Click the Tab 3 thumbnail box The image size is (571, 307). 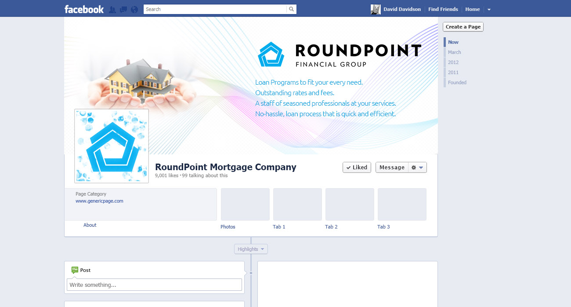pos(402,204)
